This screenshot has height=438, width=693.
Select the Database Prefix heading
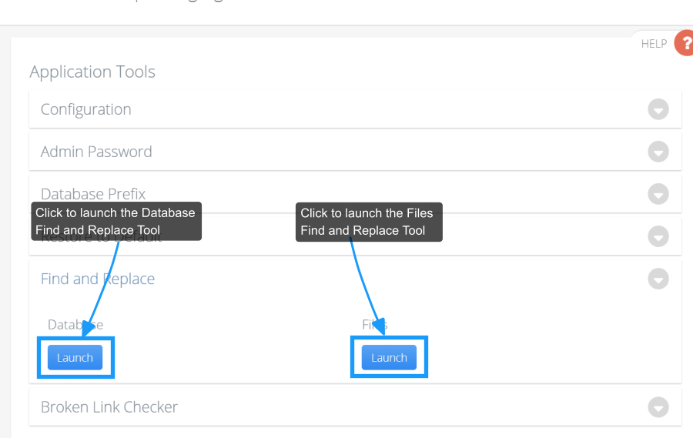click(93, 193)
